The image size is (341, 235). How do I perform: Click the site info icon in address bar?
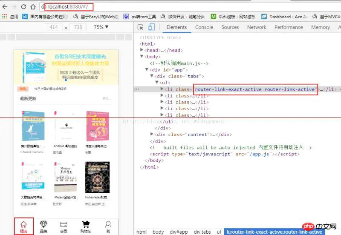point(44,7)
